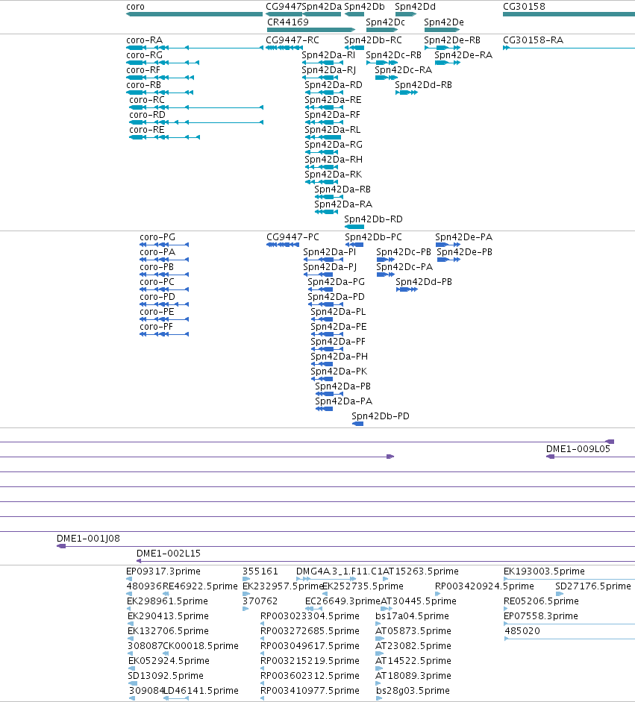Select cDNA DMG4A3_1.F11.C1

point(327,579)
